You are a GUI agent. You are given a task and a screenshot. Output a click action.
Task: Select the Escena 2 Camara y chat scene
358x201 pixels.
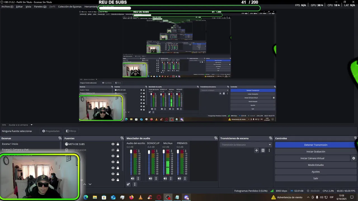[30, 150]
